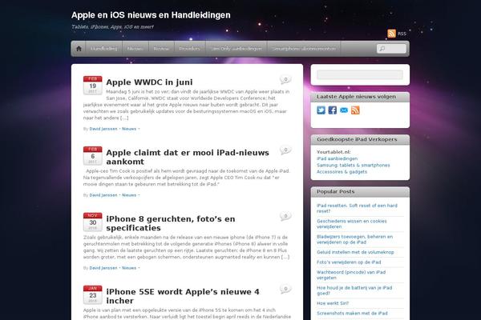481x320 pixels.
Task: Click the search field in navigation bar
Action: pos(391,49)
